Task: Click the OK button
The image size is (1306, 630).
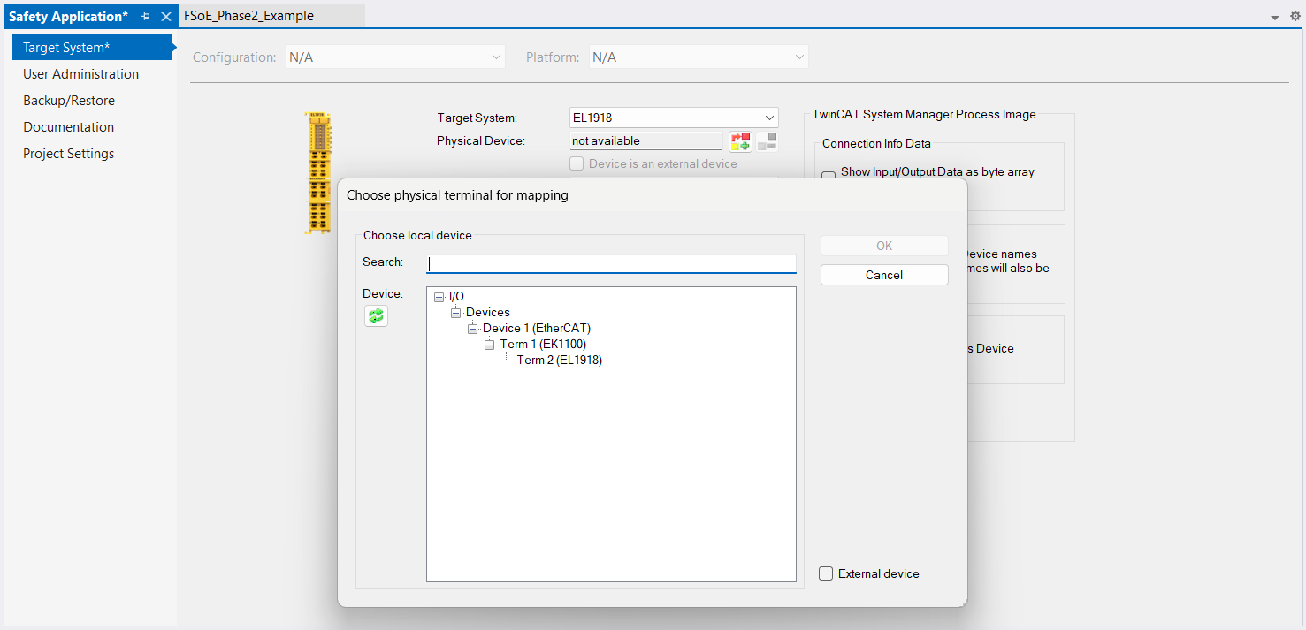Action: (x=884, y=246)
